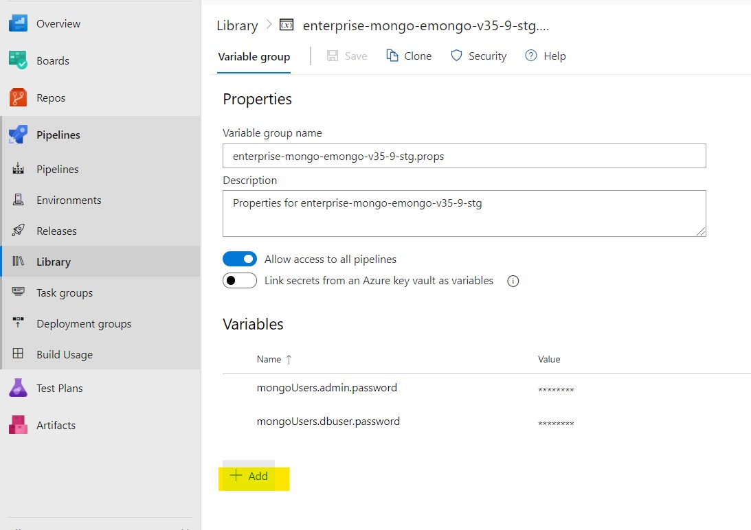Open the Artifacts icon in sidebar
The image size is (751, 530).
coord(18,425)
